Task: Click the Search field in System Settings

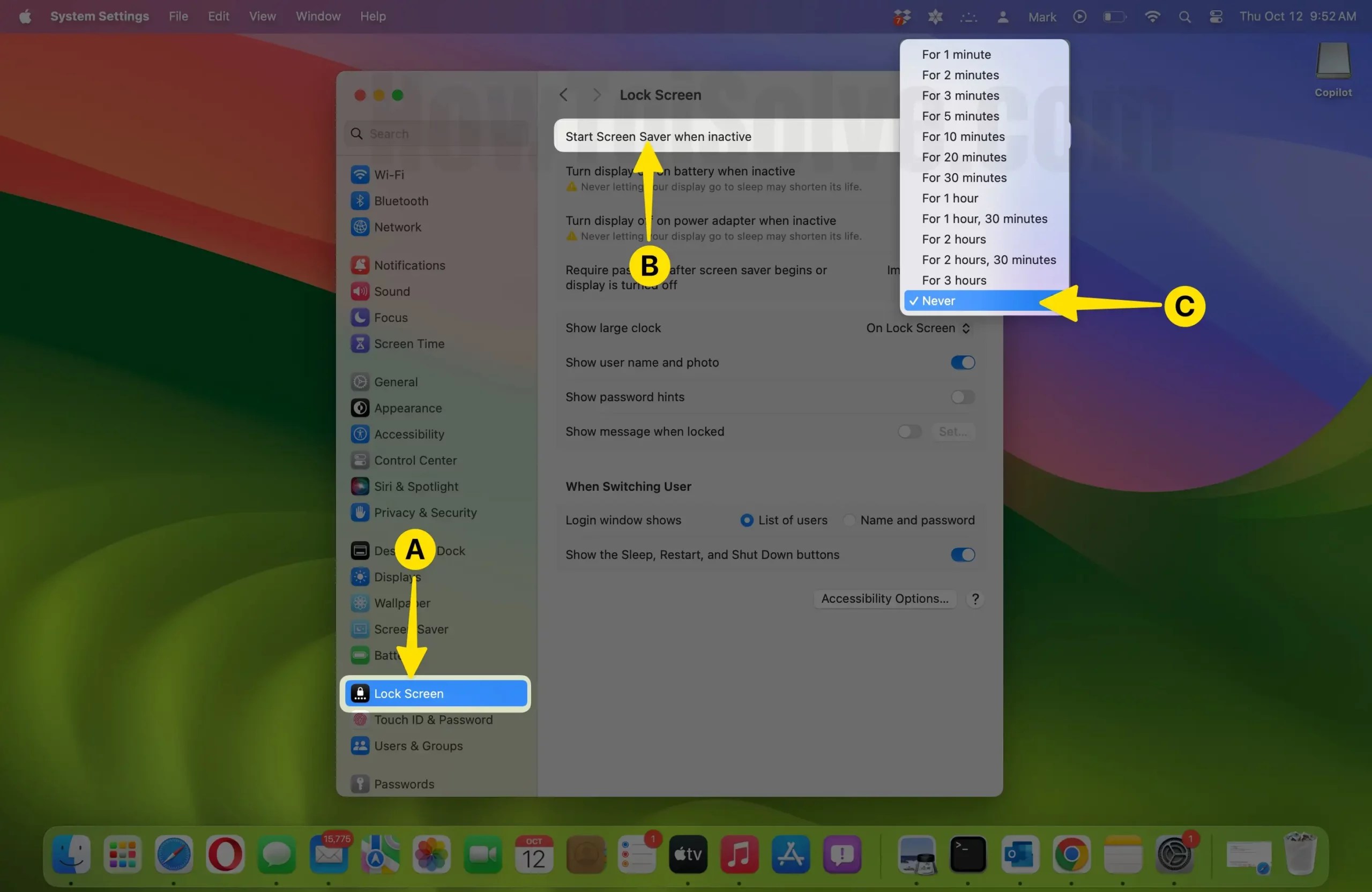Action: coord(436,133)
